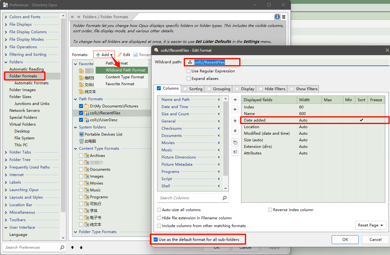Image resolution: width=390 pixels, height=255 pixels.
Task: Enable Expand aliases checkbox
Action: [x=188, y=79]
